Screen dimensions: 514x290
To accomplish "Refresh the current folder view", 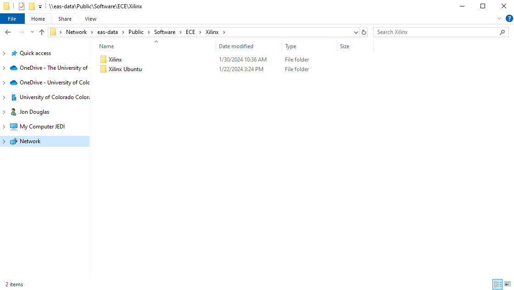I will click(x=364, y=32).
